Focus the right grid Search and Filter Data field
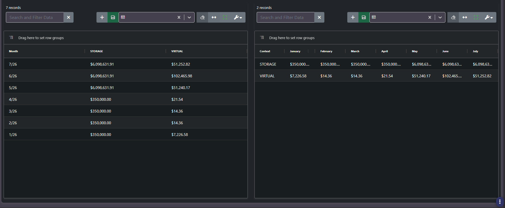This screenshot has height=208, width=505. pyautogui.click(x=285, y=17)
